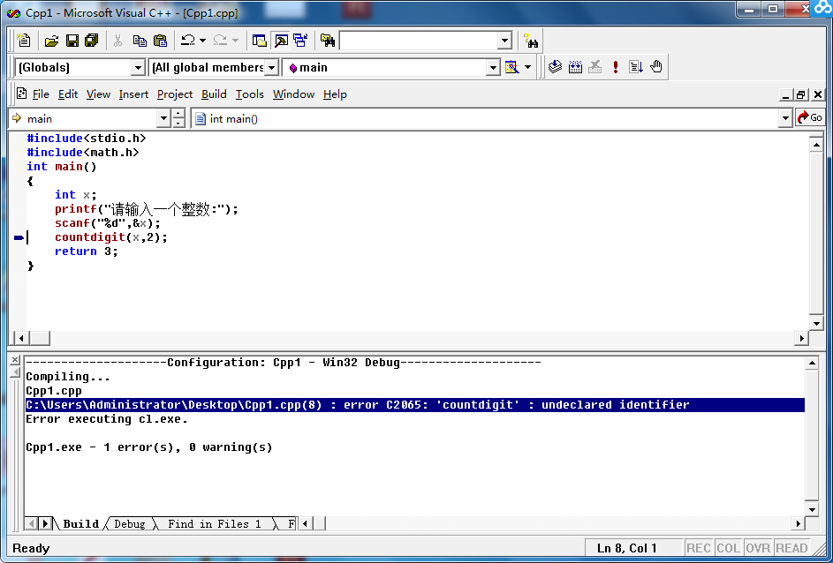The height and width of the screenshot is (563, 833).
Task: Click the Undo arrow icon
Action: pos(187,41)
